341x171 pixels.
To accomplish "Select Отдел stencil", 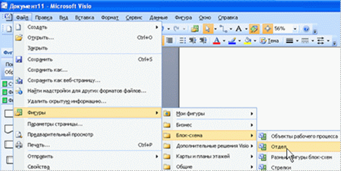I will click(x=299, y=147).
